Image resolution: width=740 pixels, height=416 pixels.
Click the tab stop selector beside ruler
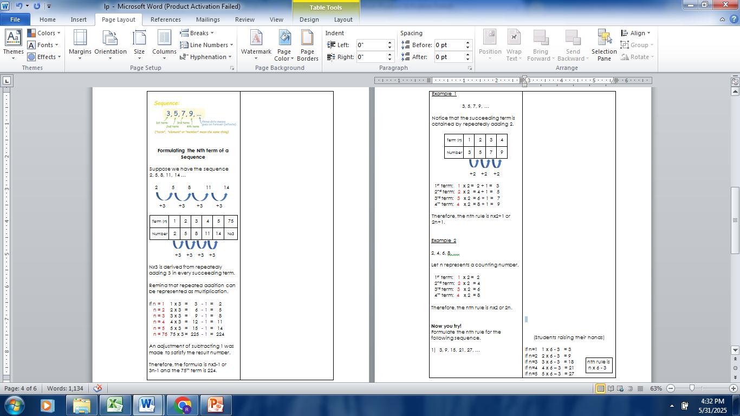click(7, 81)
